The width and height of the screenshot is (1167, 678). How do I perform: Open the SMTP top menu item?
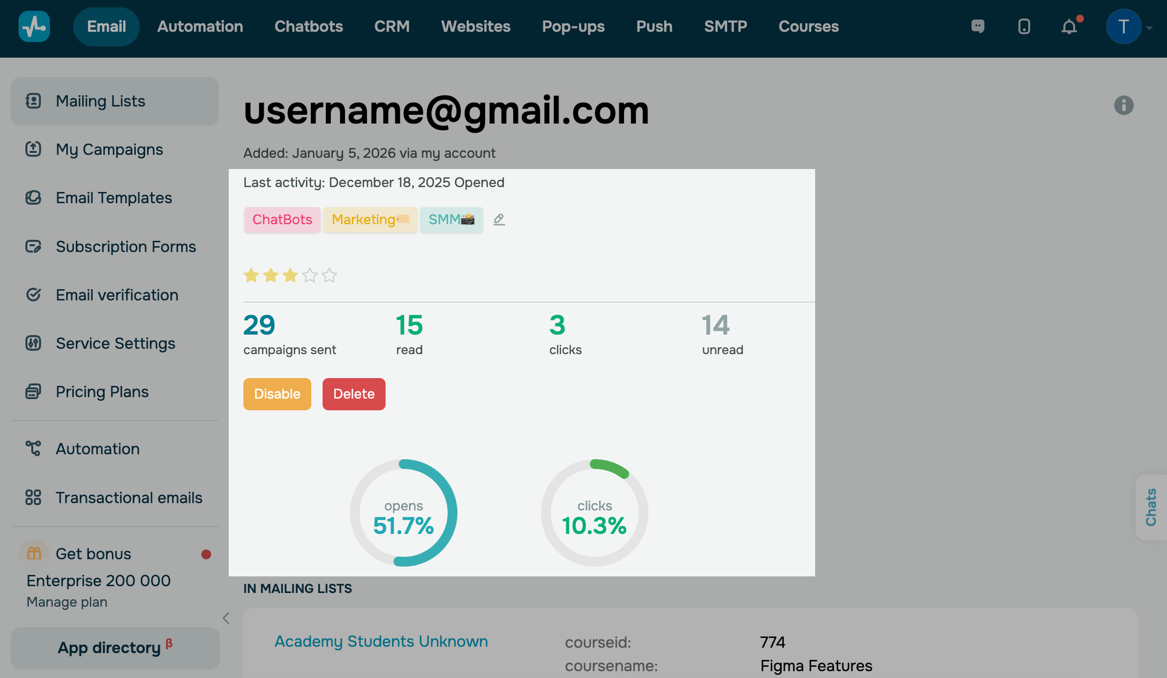(725, 26)
